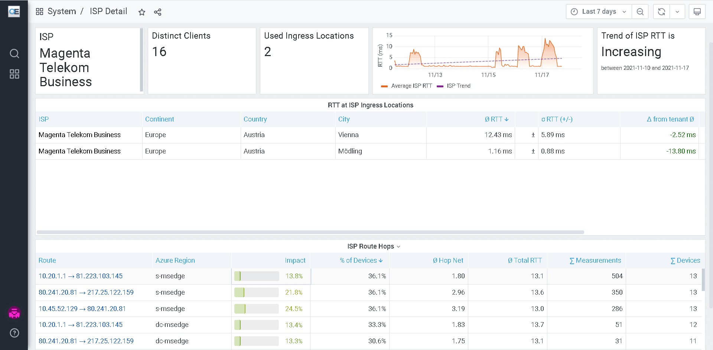The height and width of the screenshot is (350, 713).
Task: Open the Used Ingress Locations panel title
Action: 309,36
